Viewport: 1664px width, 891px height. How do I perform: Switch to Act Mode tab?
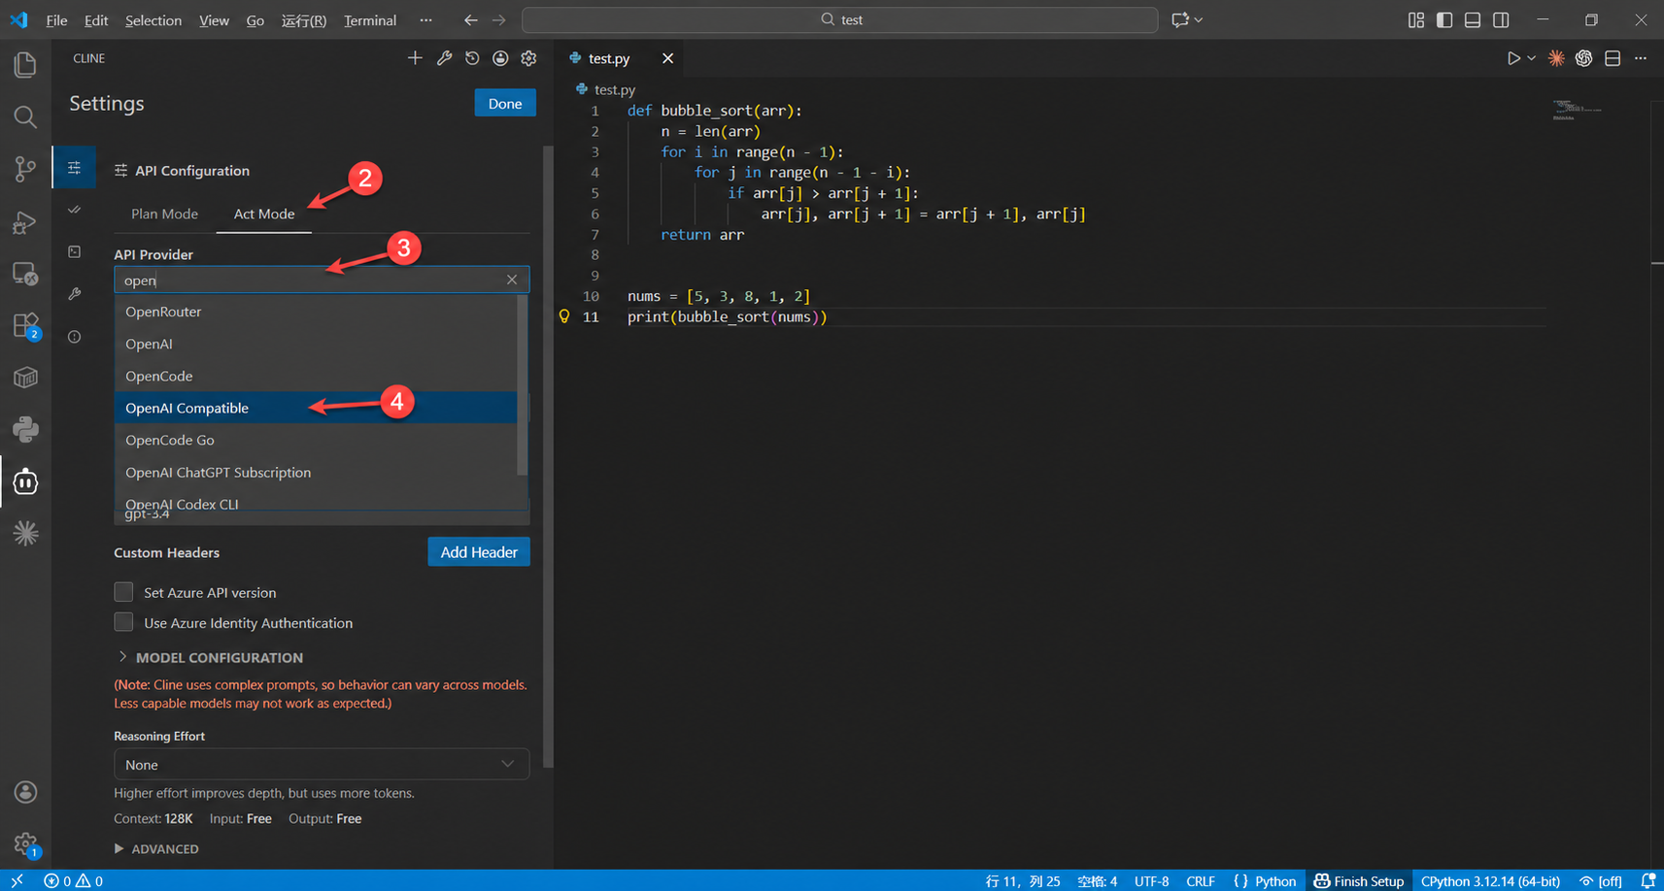[x=264, y=214]
